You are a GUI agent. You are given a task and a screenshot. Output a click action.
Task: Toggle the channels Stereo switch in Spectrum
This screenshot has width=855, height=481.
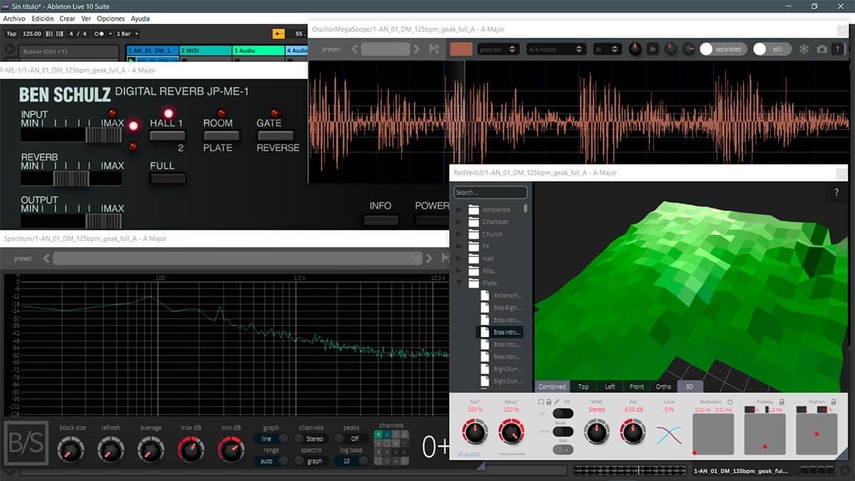[311, 439]
